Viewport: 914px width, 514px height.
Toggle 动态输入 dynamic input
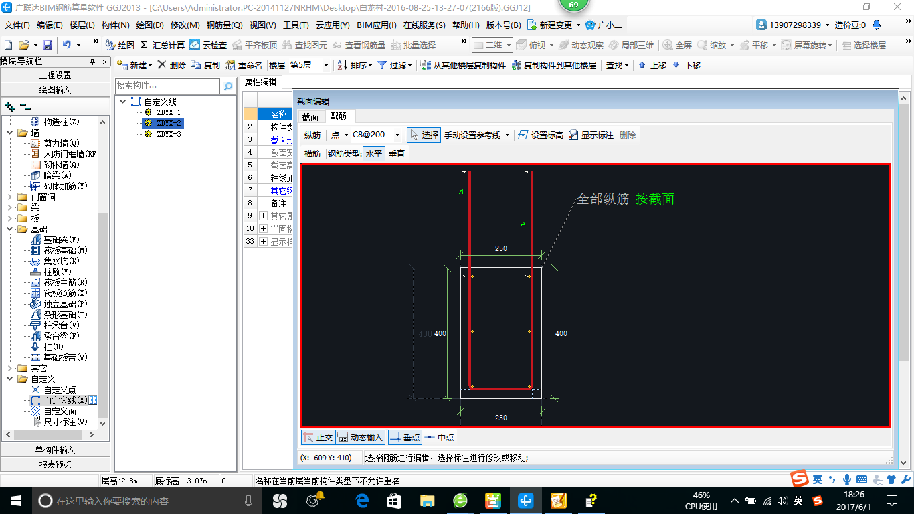tap(360, 437)
